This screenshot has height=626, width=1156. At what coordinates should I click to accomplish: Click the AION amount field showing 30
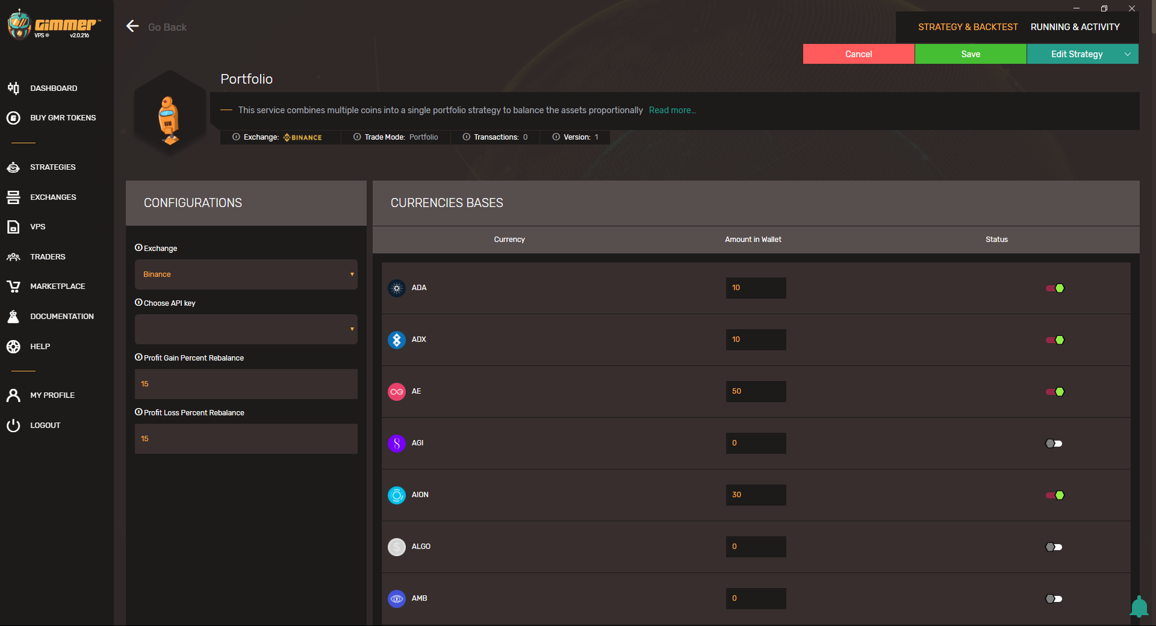(756, 495)
